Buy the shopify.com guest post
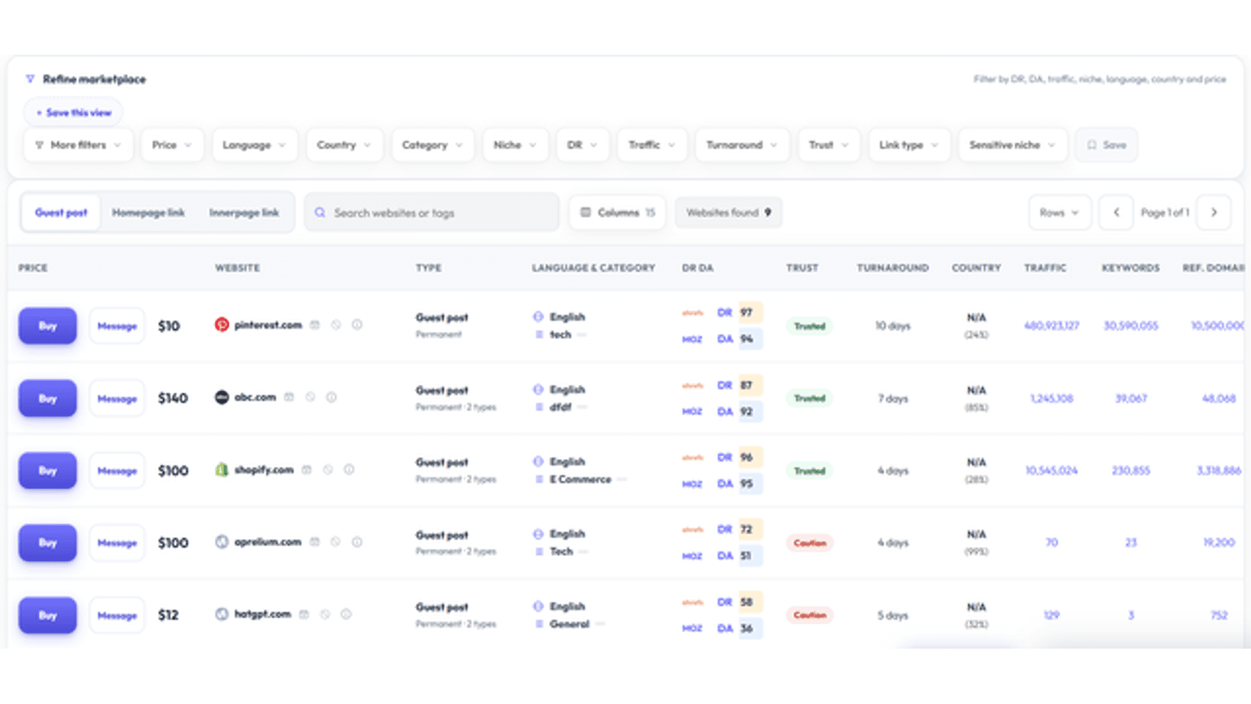The image size is (1251, 704). pyautogui.click(x=48, y=471)
